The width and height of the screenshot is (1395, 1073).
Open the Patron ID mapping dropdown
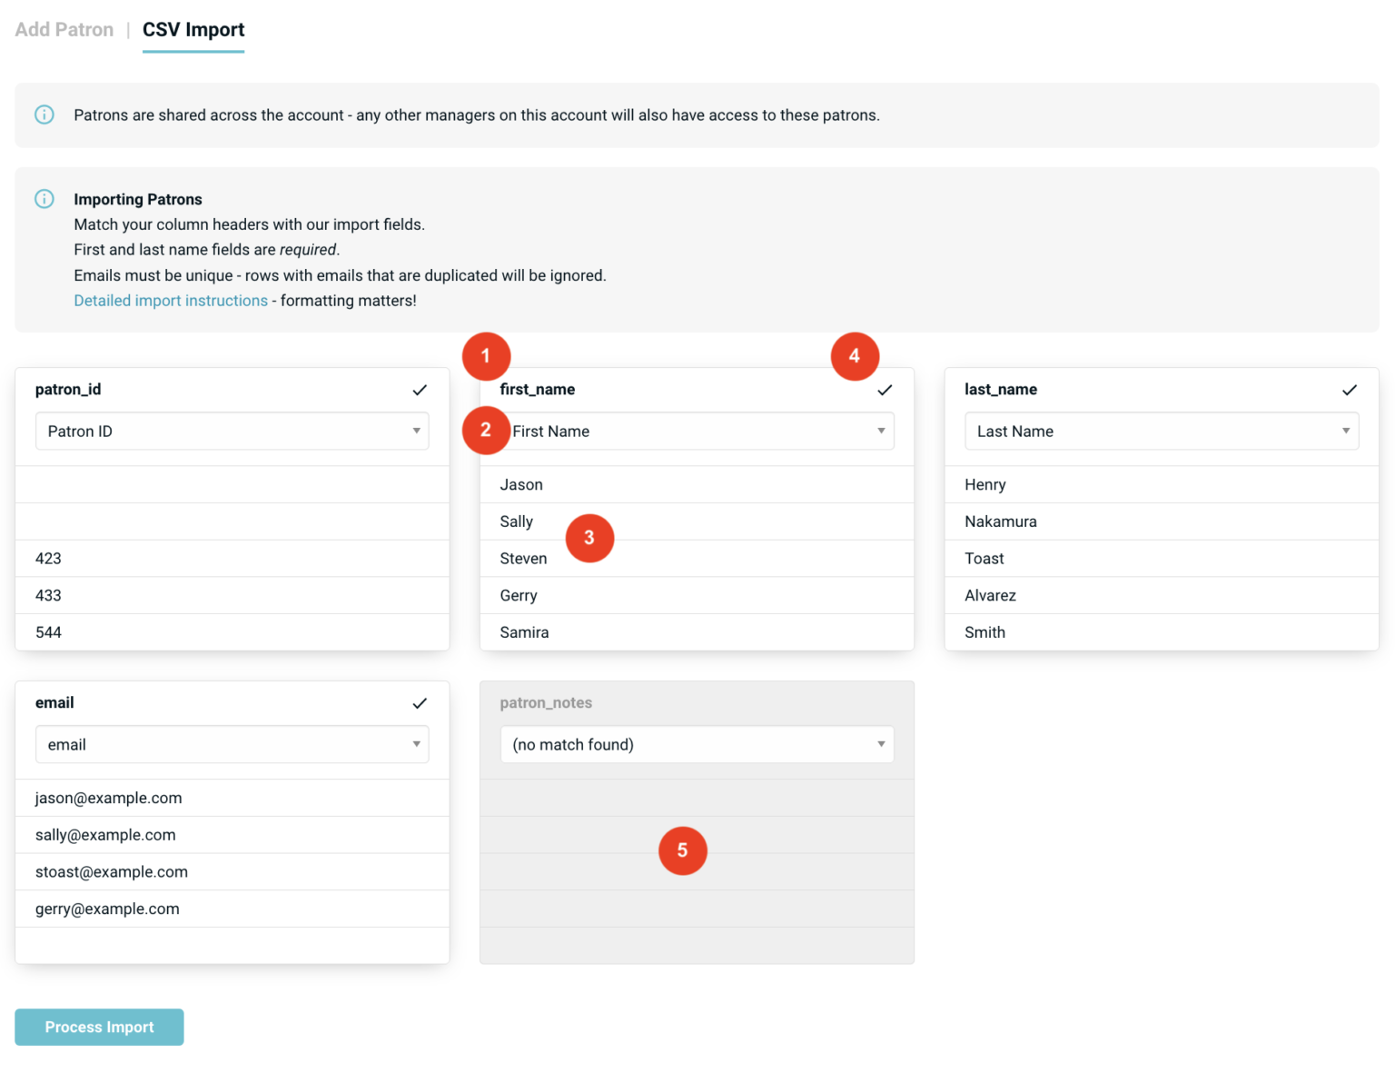click(x=232, y=431)
